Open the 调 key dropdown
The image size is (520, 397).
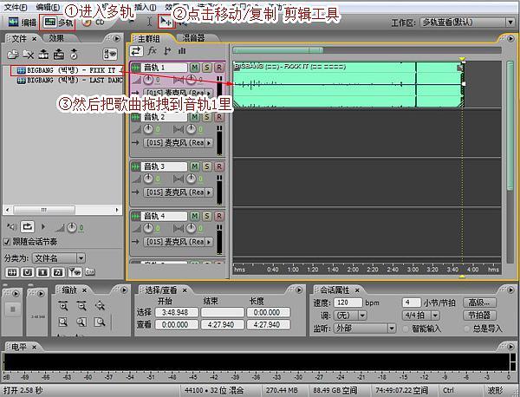pyautogui.click(x=350, y=315)
